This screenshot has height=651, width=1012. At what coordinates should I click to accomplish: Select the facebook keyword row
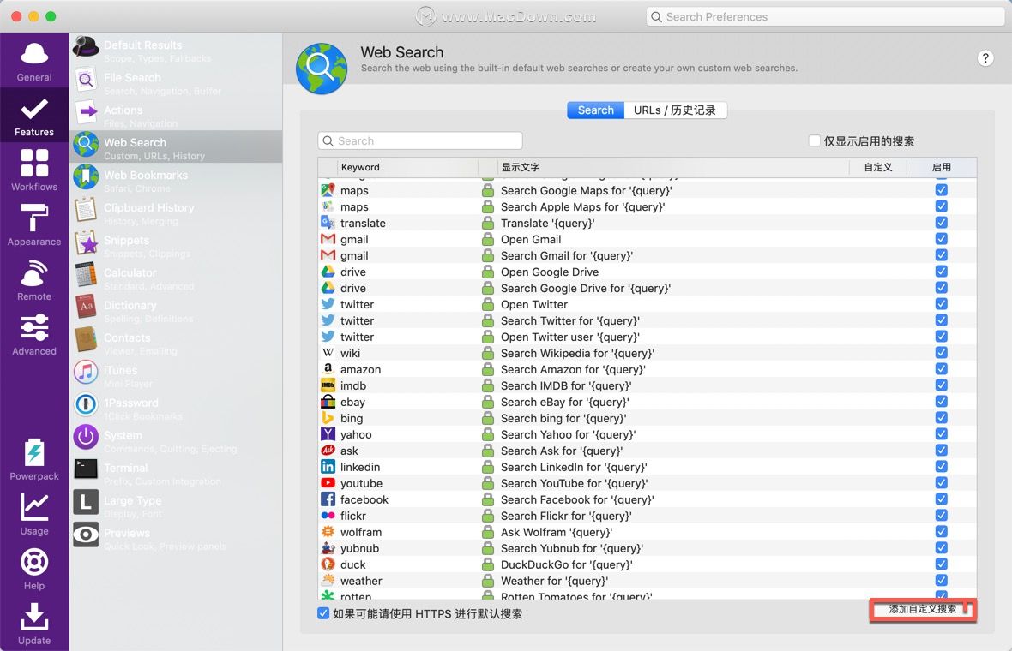tap(648, 499)
